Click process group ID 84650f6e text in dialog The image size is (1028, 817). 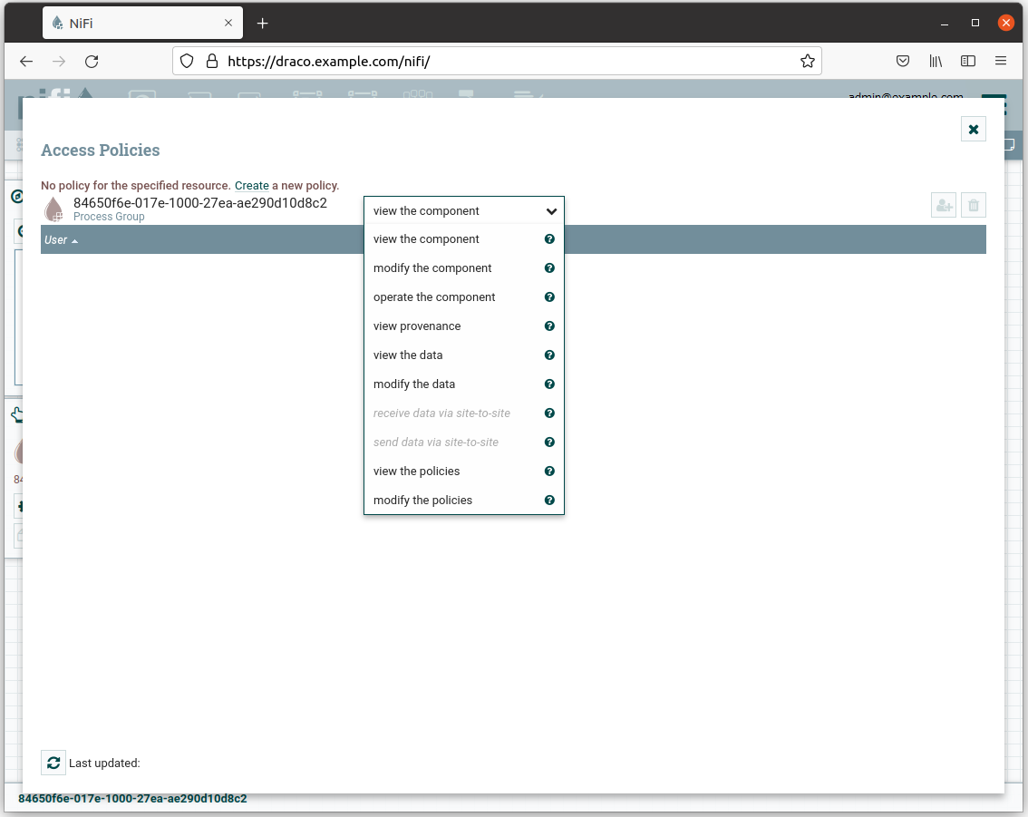[200, 203]
